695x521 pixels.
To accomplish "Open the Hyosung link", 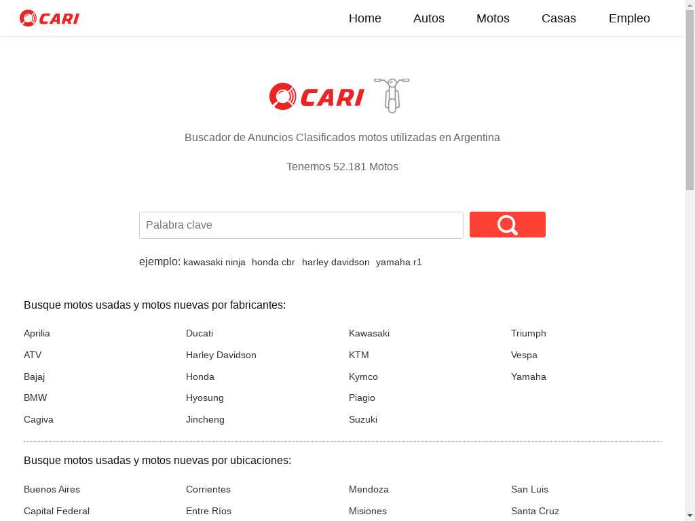I will (205, 398).
